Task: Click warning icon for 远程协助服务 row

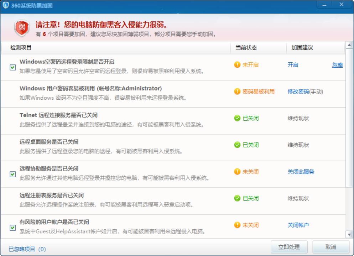Action: coord(237,172)
